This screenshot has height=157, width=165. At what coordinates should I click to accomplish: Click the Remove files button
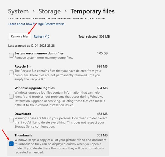[20, 37]
